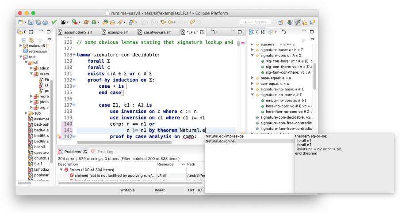
Task: Expand the sub folder
Action: (26, 113)
